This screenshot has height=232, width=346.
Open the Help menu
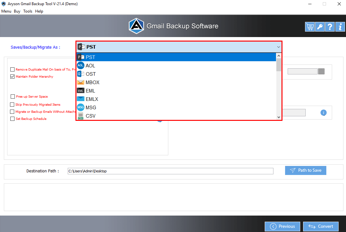(39, 11)
